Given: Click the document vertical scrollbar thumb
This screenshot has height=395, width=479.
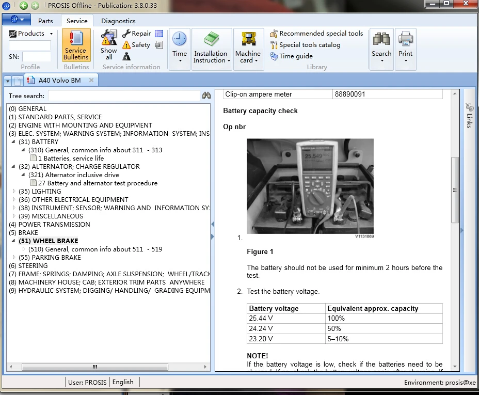Looking at the screenshot, I should coord(455,189).
